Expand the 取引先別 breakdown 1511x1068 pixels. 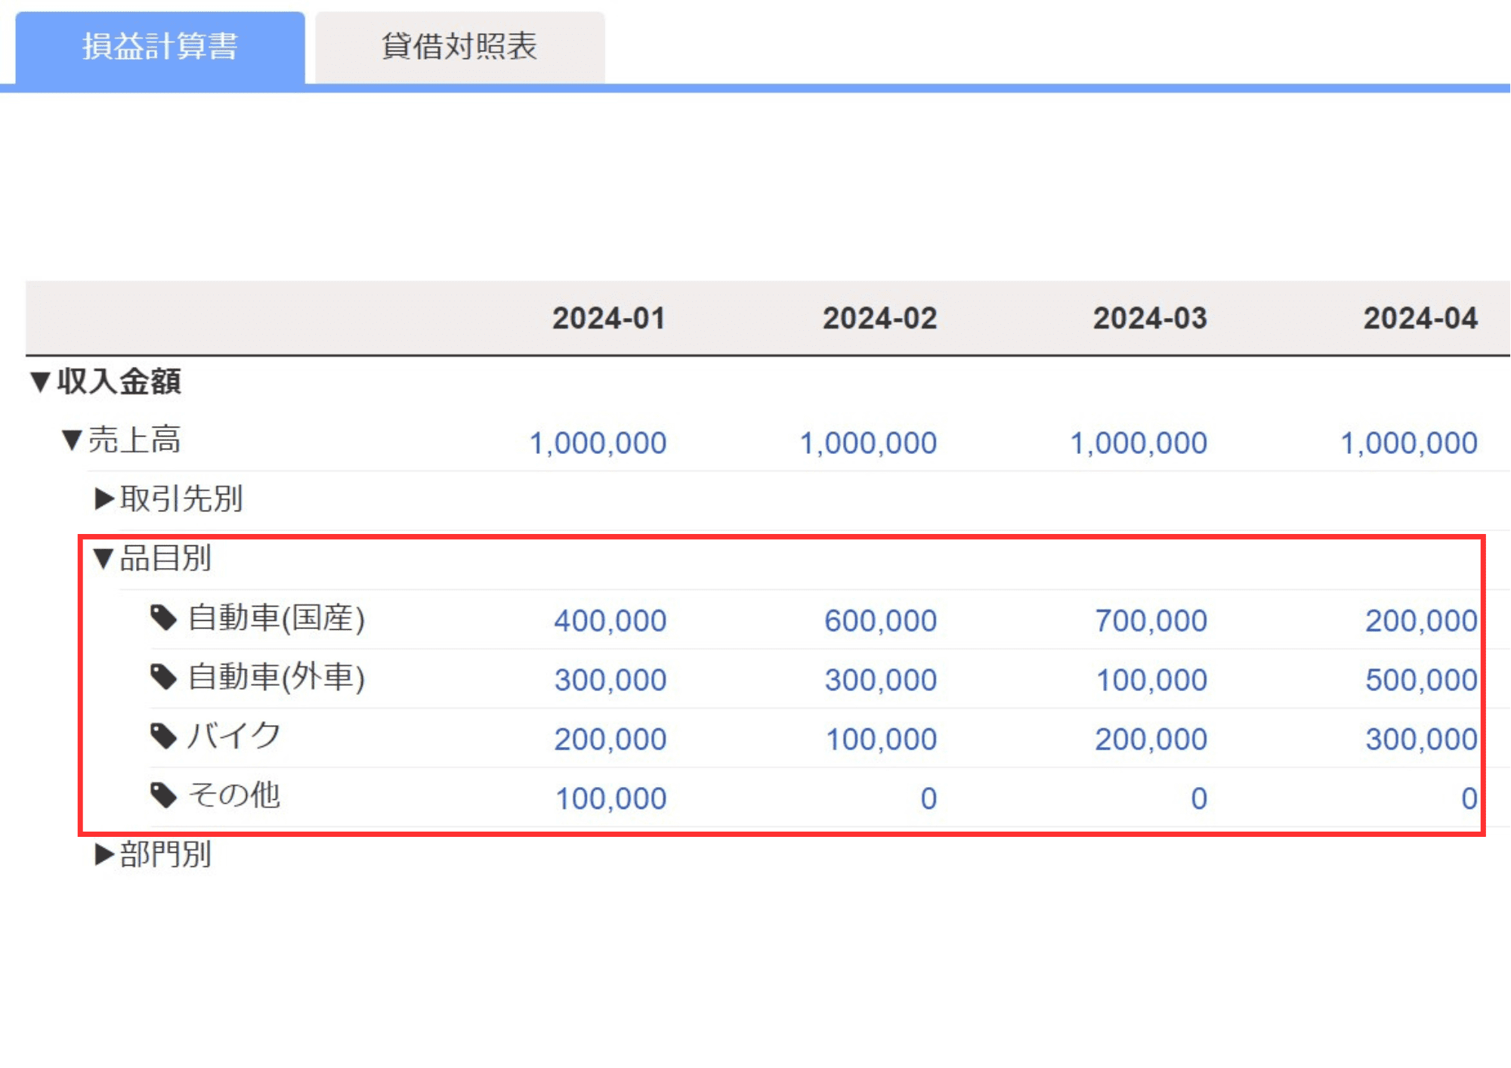coord(104,499)
